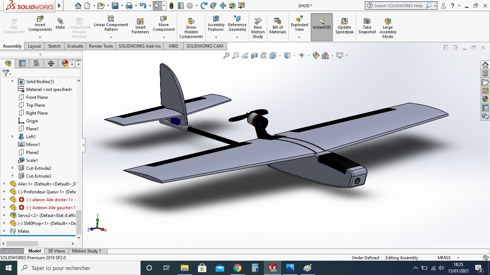The image size is (490, 275).
Task: Click the Mate tool icon
Action: click(x=60, y=22)
